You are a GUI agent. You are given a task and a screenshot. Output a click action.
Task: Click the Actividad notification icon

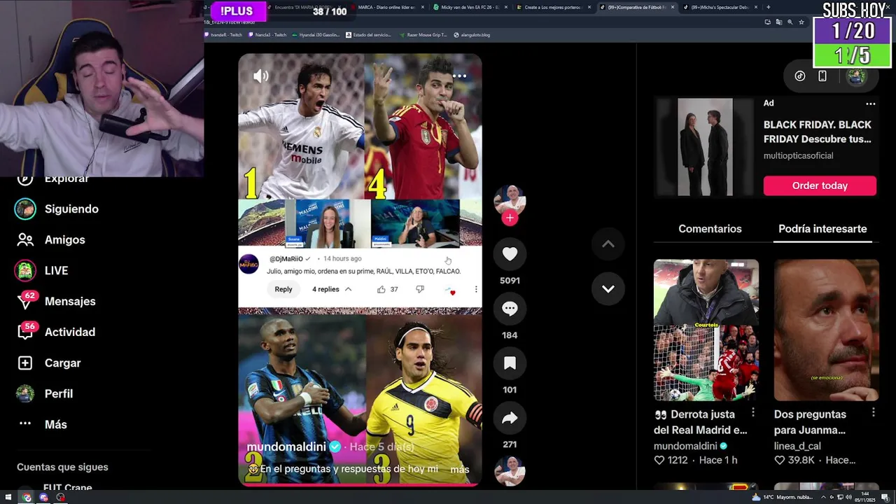25,332
